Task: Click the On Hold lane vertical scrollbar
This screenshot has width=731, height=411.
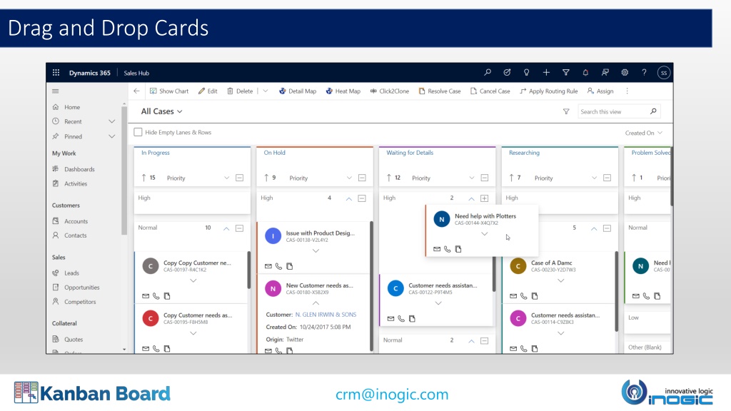Action: (x=371, y=285)
